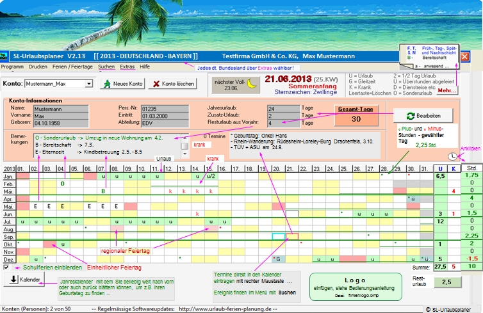Open the Programm menu
483x313 pixels.
tap(12, 67)
